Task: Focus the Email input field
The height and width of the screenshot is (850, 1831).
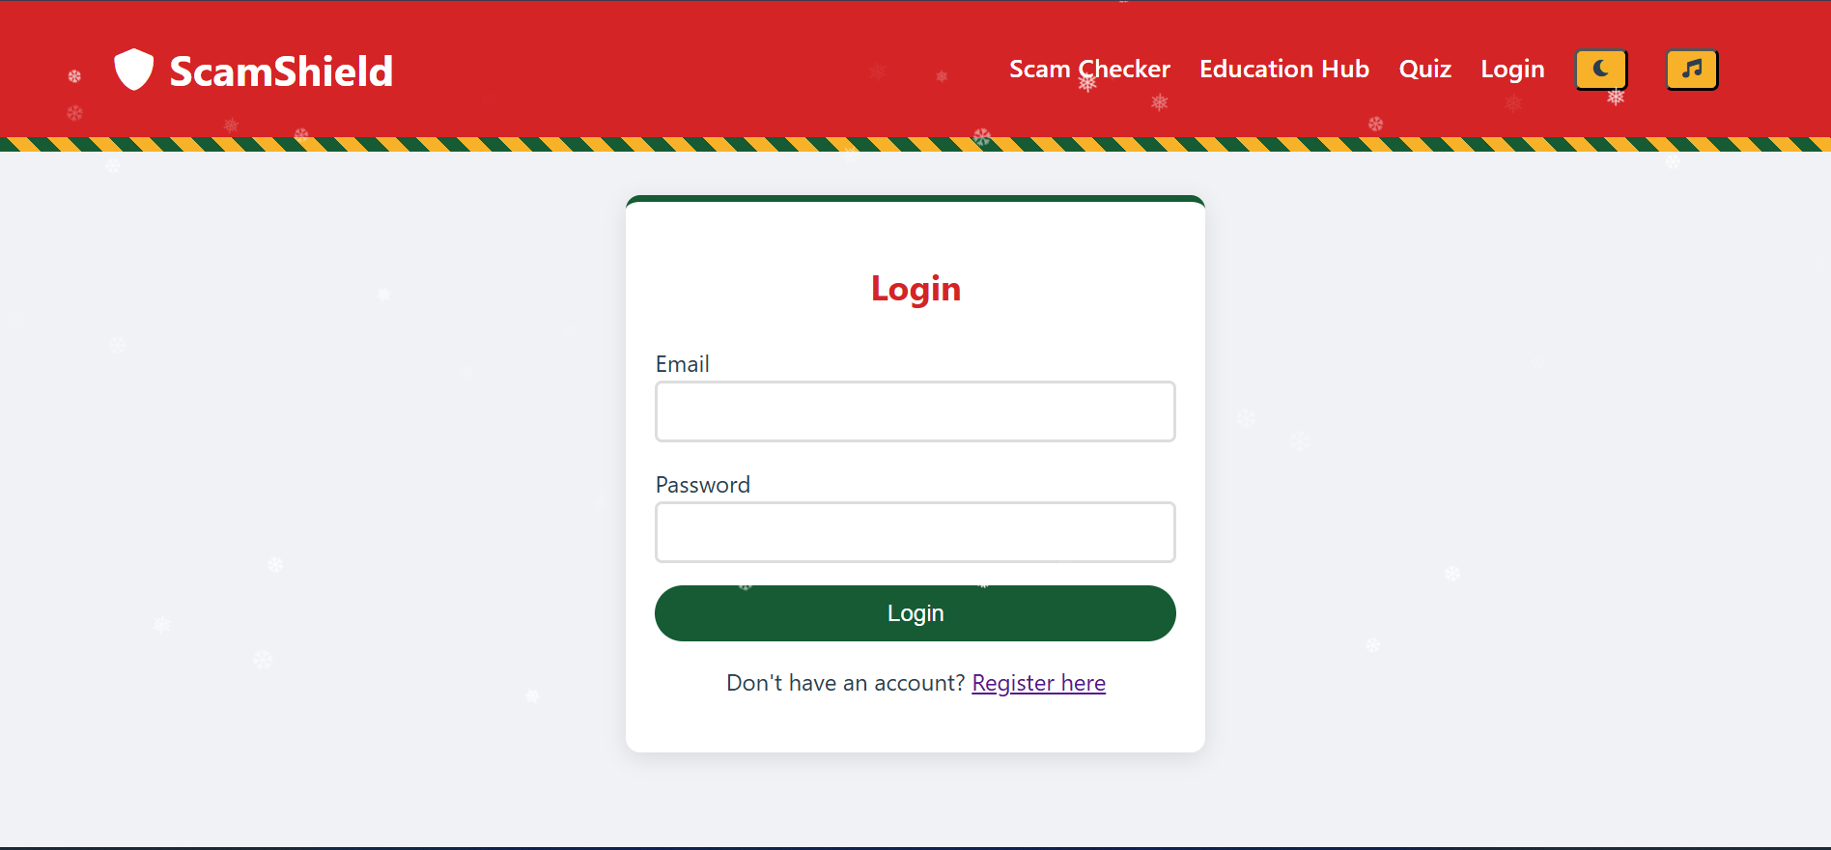Action: pyautogui.click(x=915, y=411)
